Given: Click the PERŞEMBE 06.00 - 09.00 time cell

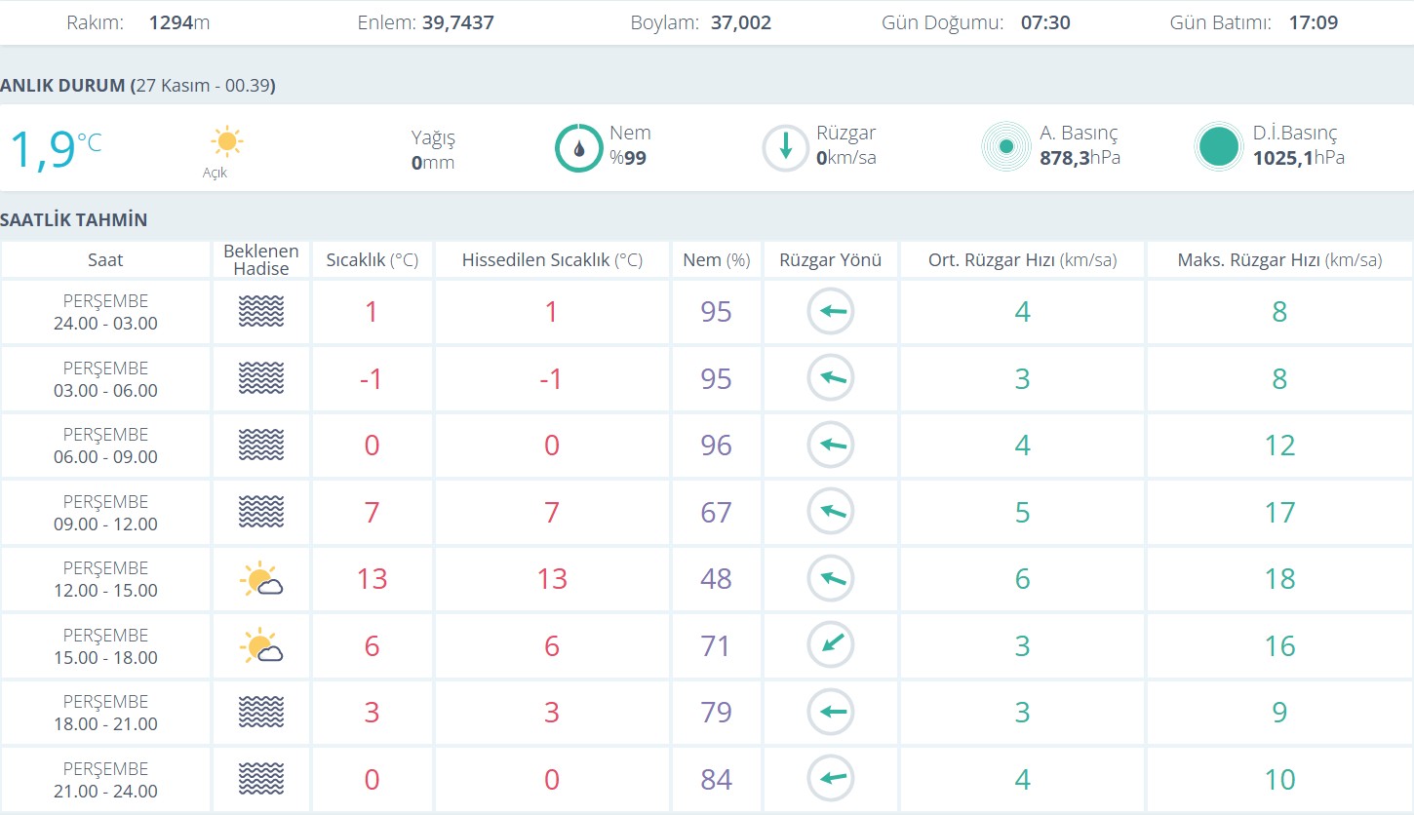Looking at the screenshot, I should pos(105,446).
